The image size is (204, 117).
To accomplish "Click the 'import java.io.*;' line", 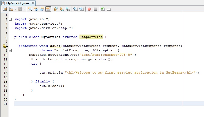I will coord(32,19).
